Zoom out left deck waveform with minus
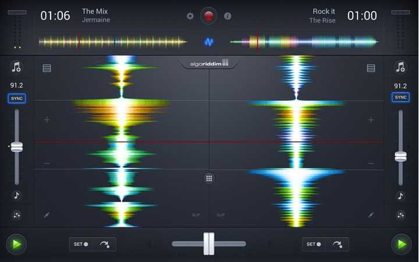419x262 pixels. [47, 164]
